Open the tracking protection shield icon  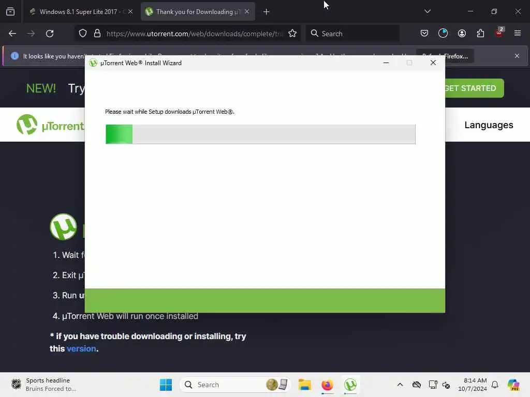tap(83, 34)
